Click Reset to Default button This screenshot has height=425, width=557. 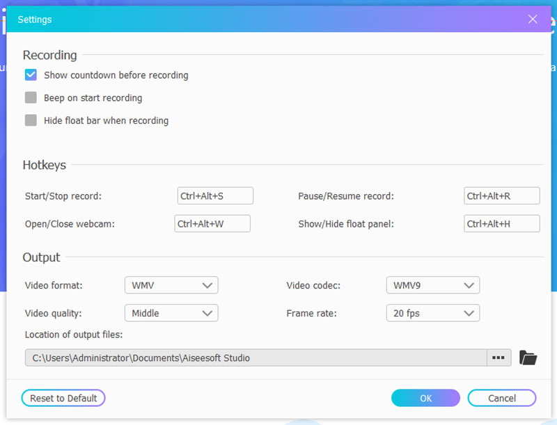point(63,398)
